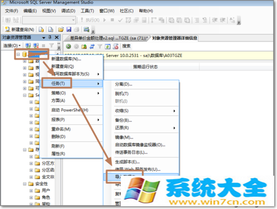Image resolution: width=277 pixels, height=209 pixels.
Task: Switch to the 差异单价金额处理v2.sql tab
Action: coord(109,38)
